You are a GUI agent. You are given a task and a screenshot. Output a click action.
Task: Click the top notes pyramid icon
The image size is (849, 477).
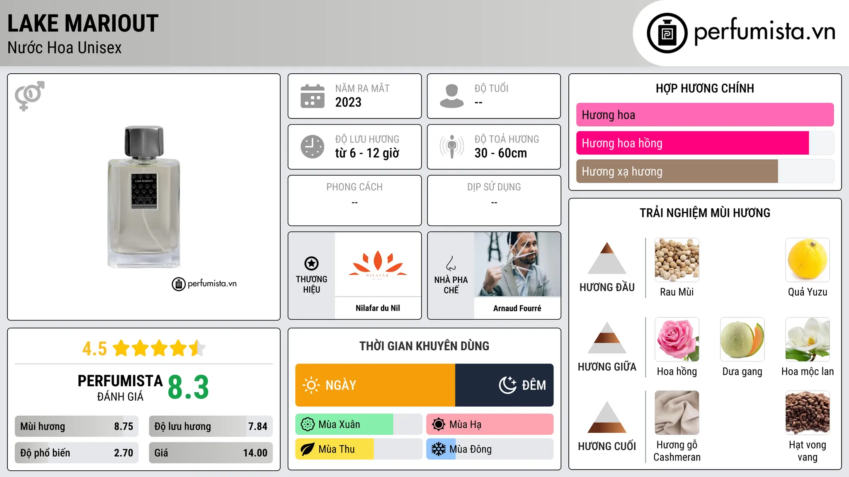[x=607, y=258]
